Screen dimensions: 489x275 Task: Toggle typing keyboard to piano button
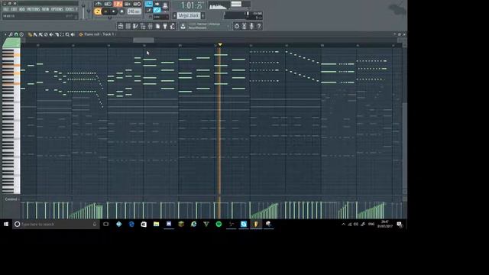coord(148,3)
